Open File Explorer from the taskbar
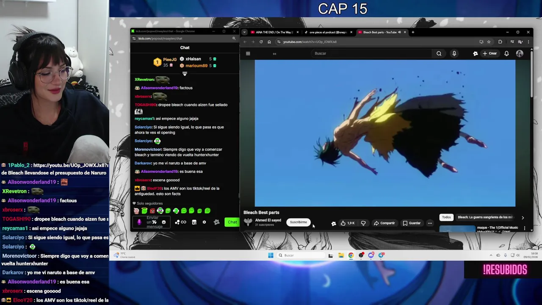 click(x=341, y=255)
